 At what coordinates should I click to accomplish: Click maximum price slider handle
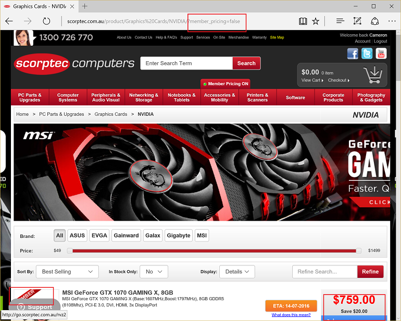pyautogui.click(x=359, y=251)
